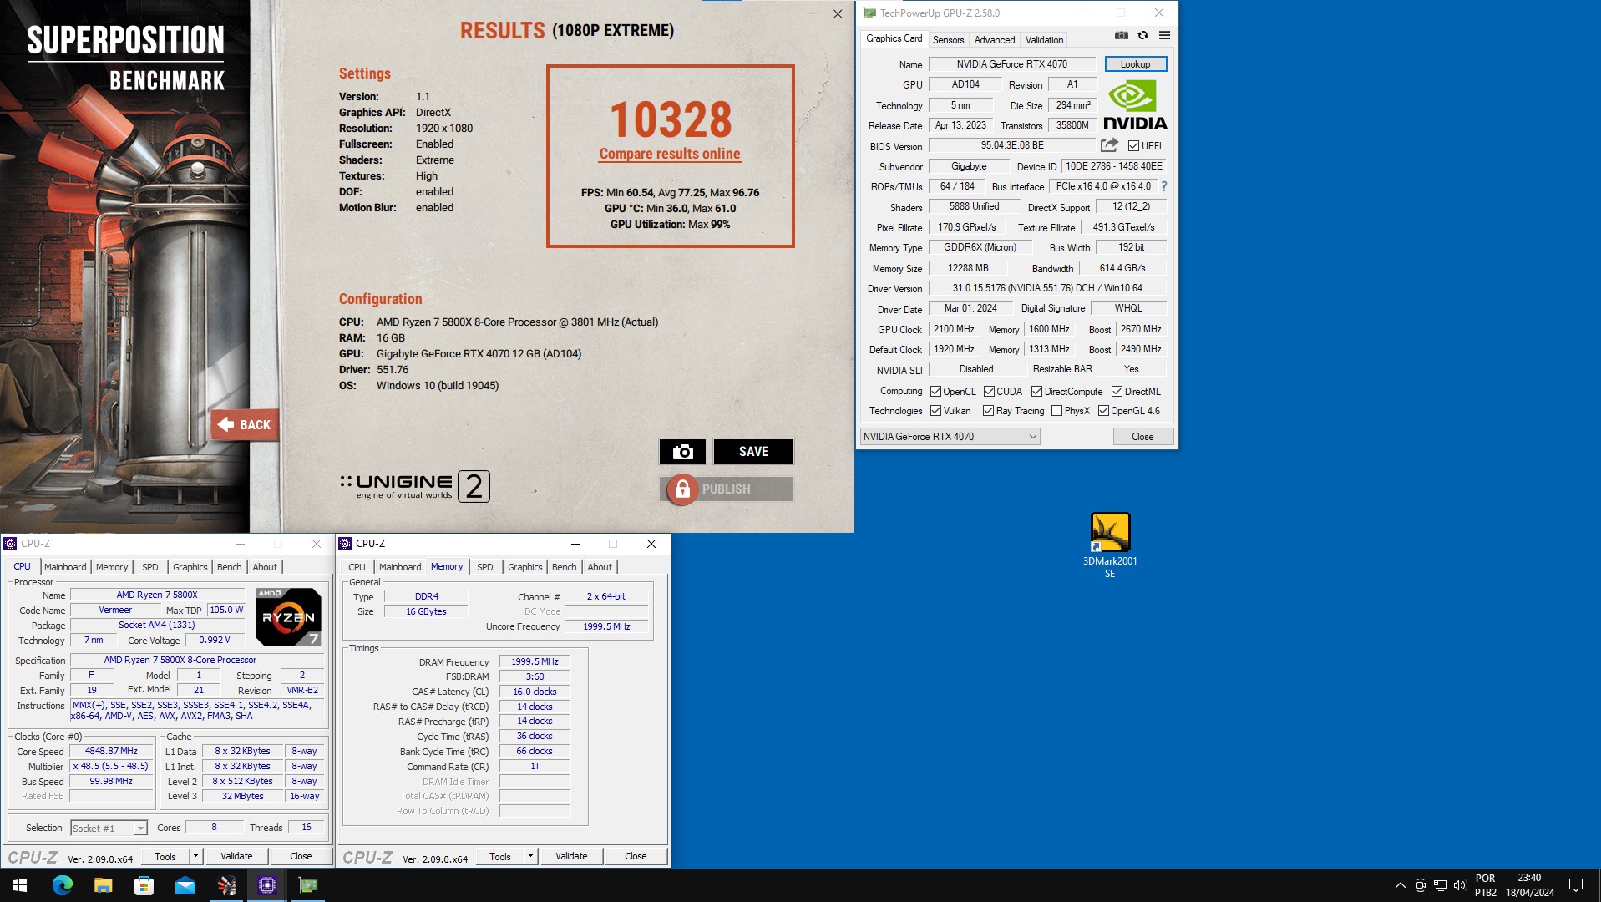
Task: Open the About tab in right CPU-Z window
Action: pos(600,567)
